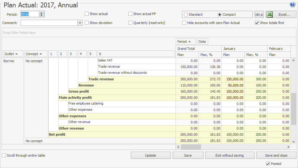Image resolution: width=298 pixels, height=168 pixels.
Task: Click the Period column field header
Action: [x=186, y=42]
